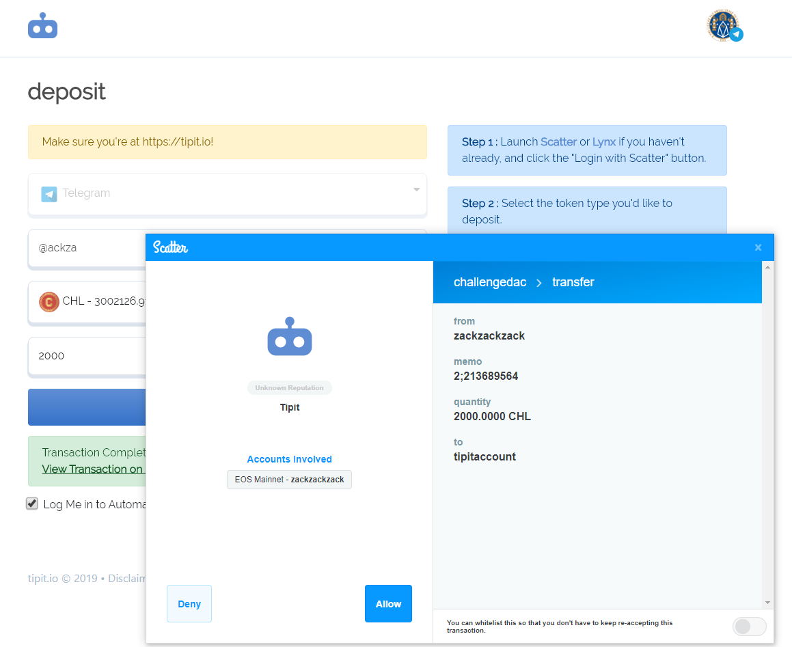Screen dimensions: 792x647
Task: Toggle the whitelist transaction switch
Action: click(x=749, y=627)
